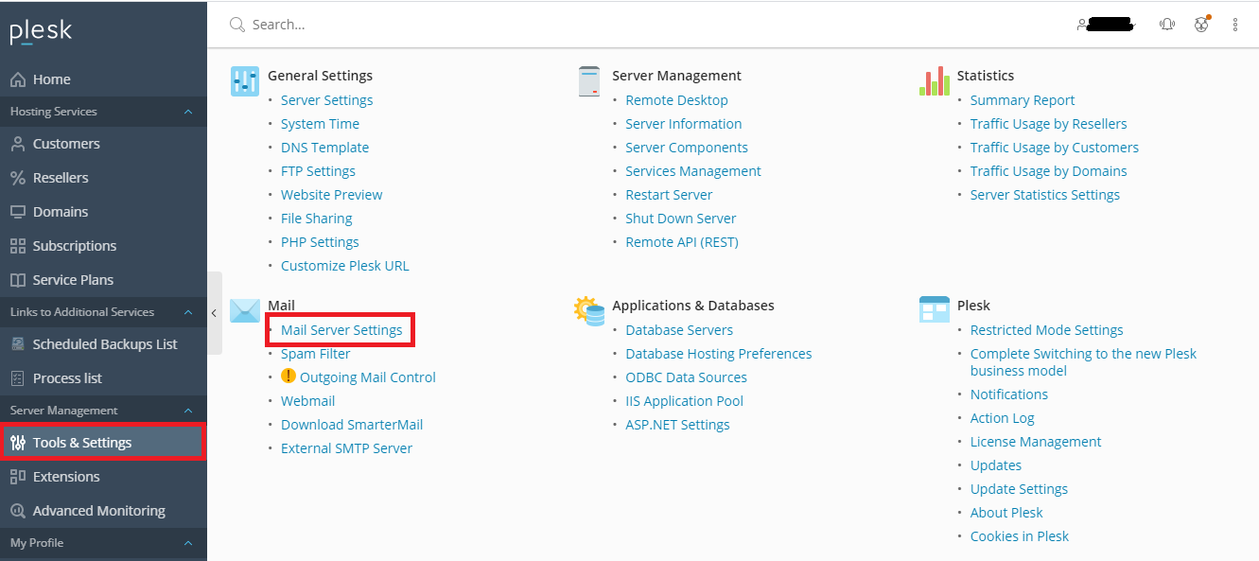This screenshot has width=1259, height=561.
Task: Open notifications bell icon in header
Action: click(1167, 25)
